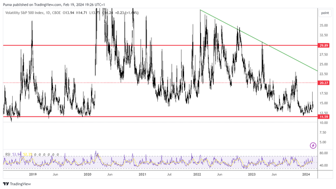336x189 pixels.
Task: Click the yellow RSI average value 52.35
Action: click(x=27, y=155)
